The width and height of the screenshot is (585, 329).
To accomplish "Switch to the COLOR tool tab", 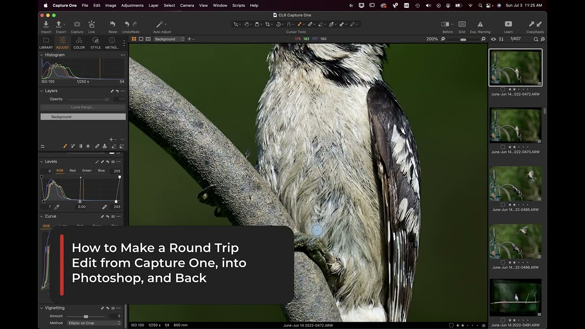I will tap(79, 43).
